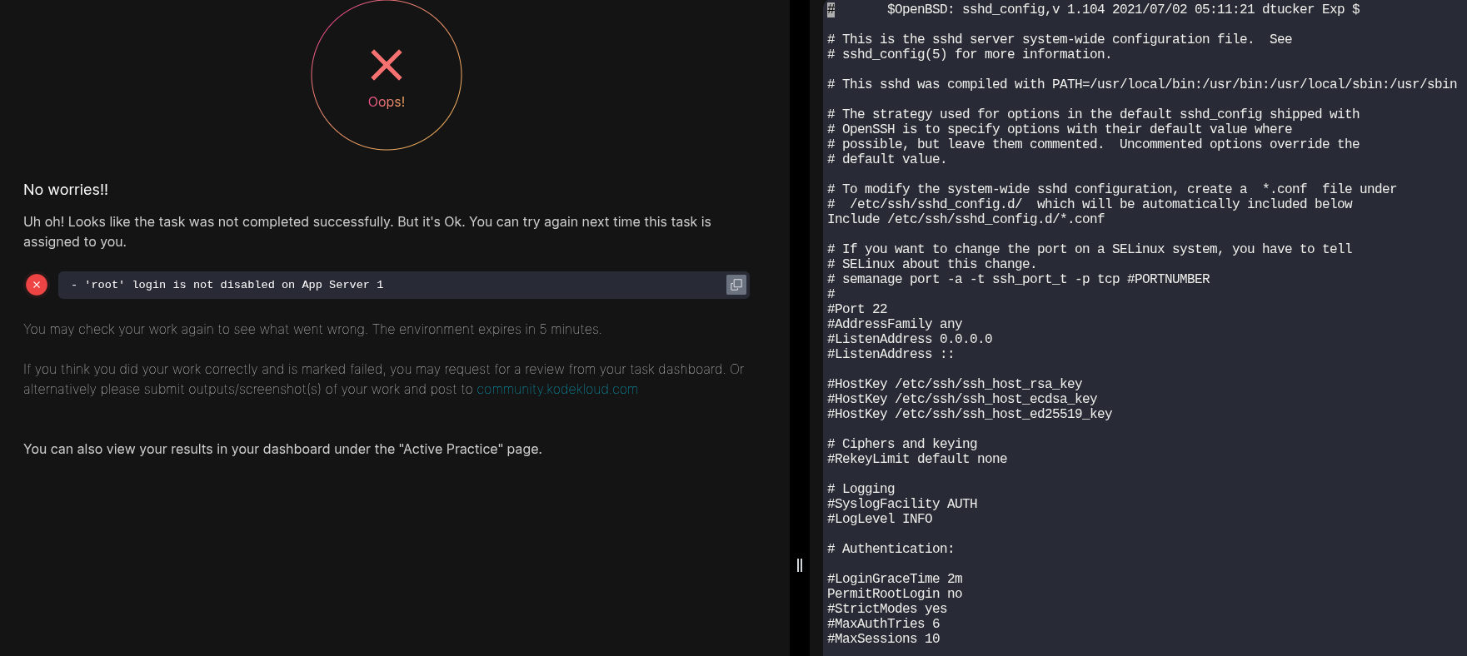Click the #LoginGraceTime 2m line
1467x656 pixels.
coord(895,579)
